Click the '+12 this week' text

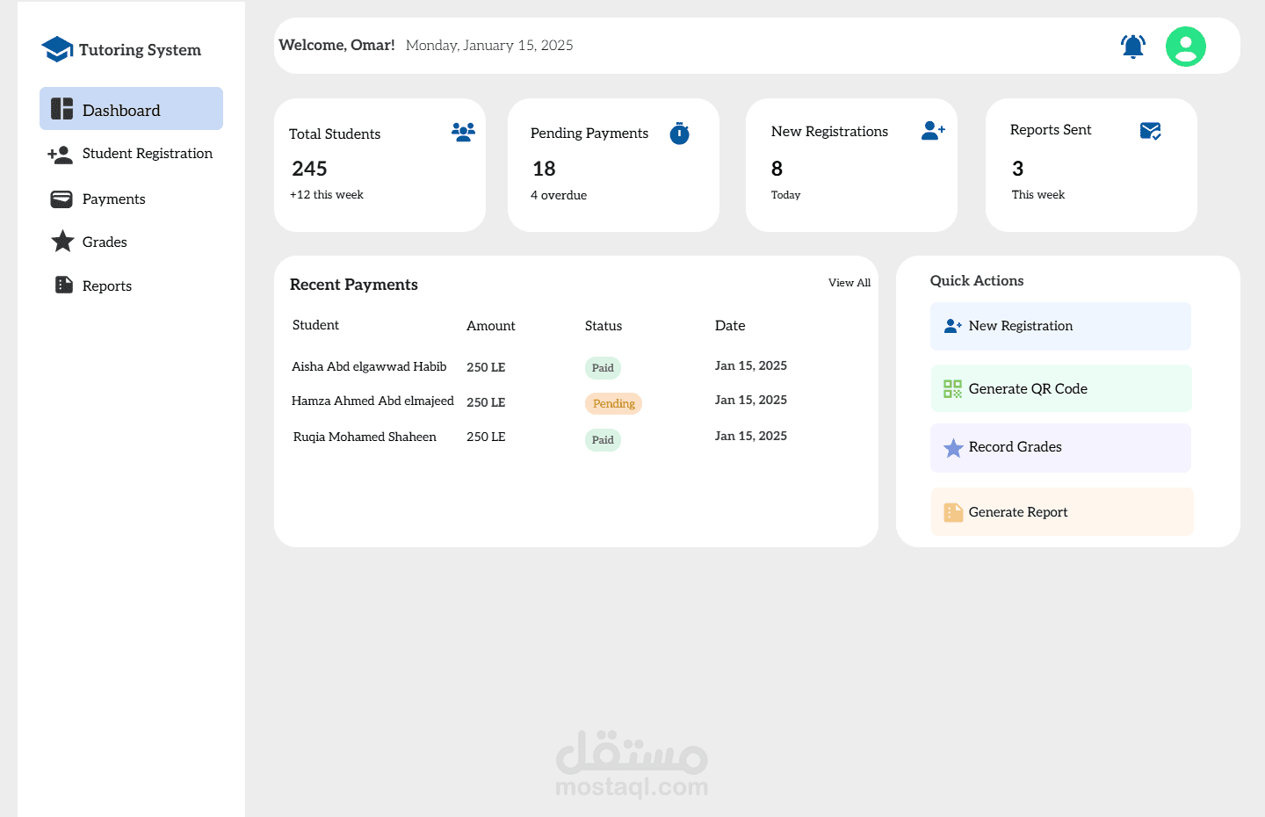click(327, 195)
